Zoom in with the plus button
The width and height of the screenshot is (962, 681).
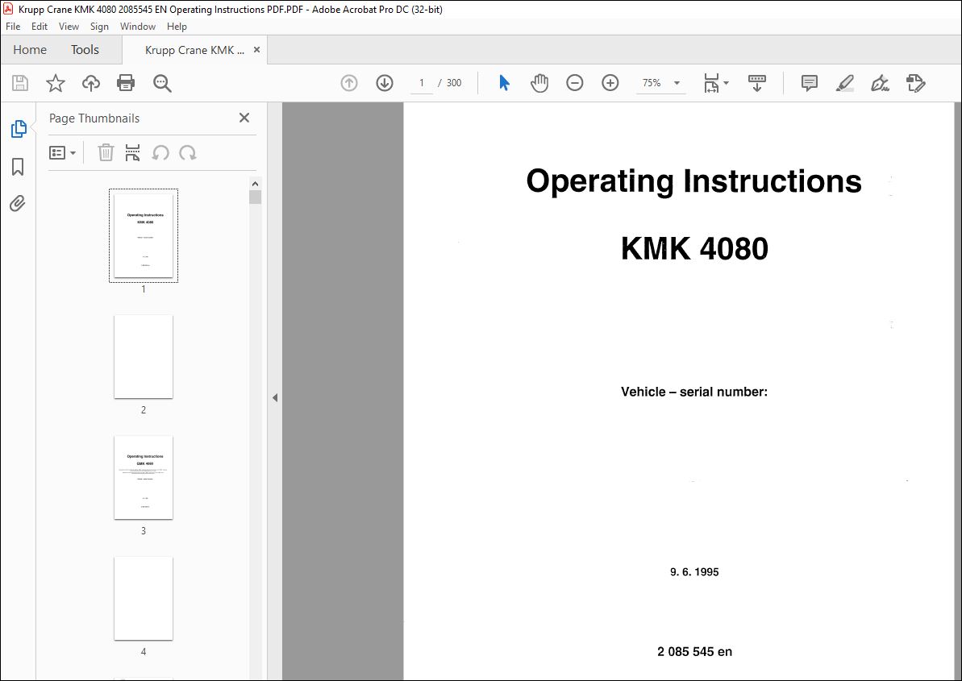pos(610,83)
